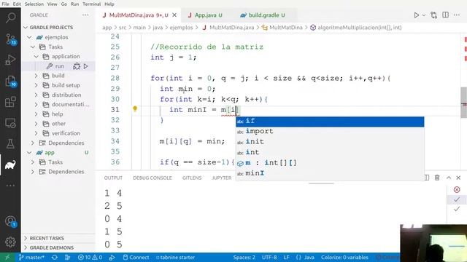Image resolution: width=467 pixels, height=262 pixels.
Task: Execute the run Gradle task
Action: pyautogui.click(x=86, y=66)
